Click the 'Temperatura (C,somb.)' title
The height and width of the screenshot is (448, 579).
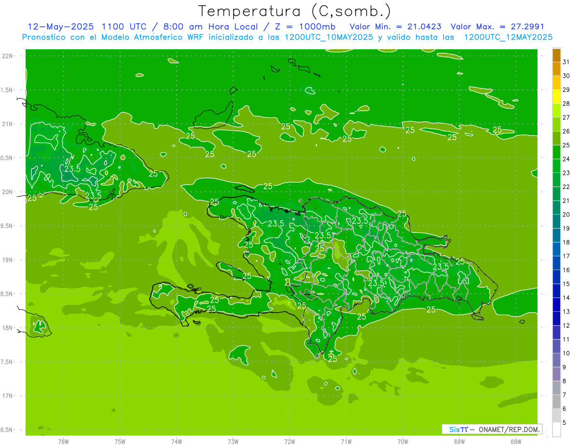point(295,11)
